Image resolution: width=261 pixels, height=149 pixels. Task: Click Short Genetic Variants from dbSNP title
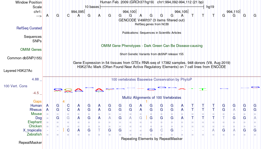[x=151, y=54]
